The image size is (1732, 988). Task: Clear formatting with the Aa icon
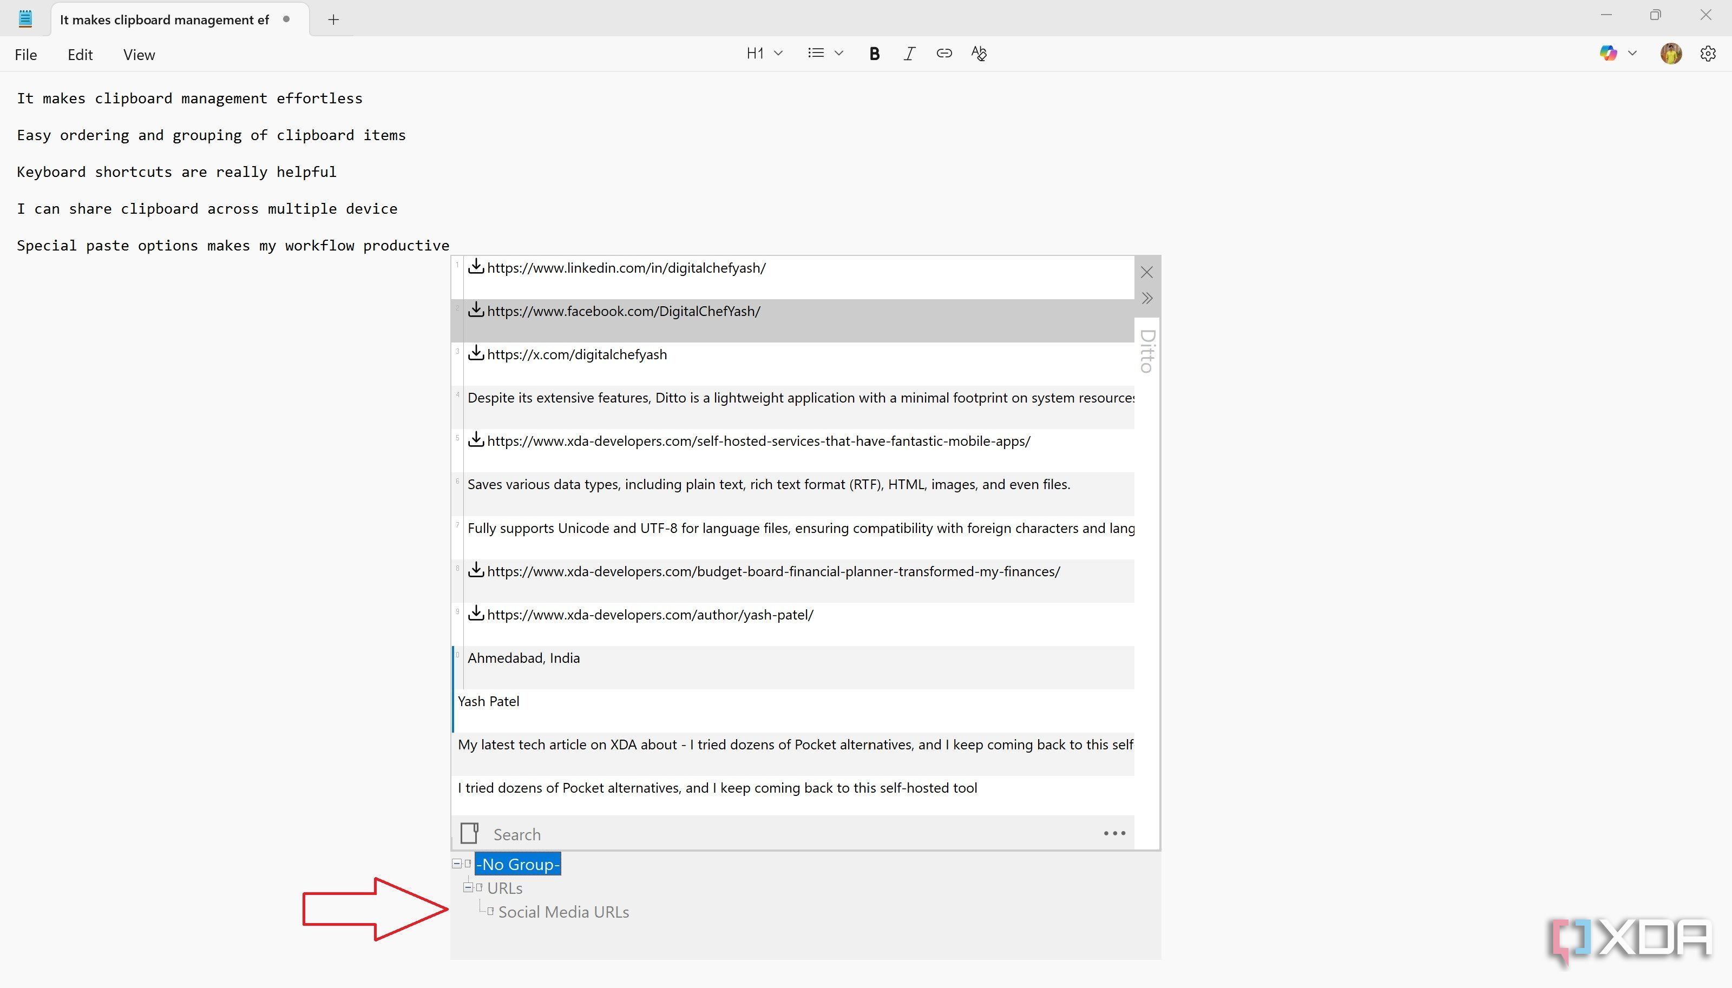[x=979, y=53]
